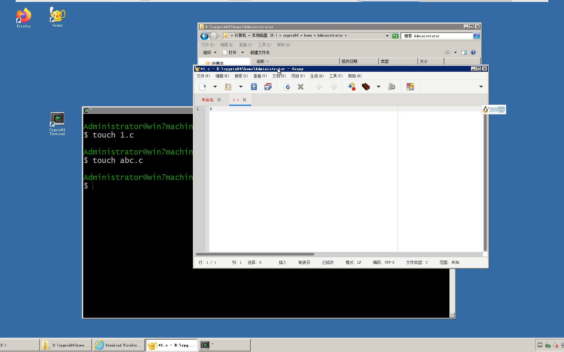The image size is (564, 352).
Task: Expand the view options dropdown in Explorer
Action: coord(455,52)
